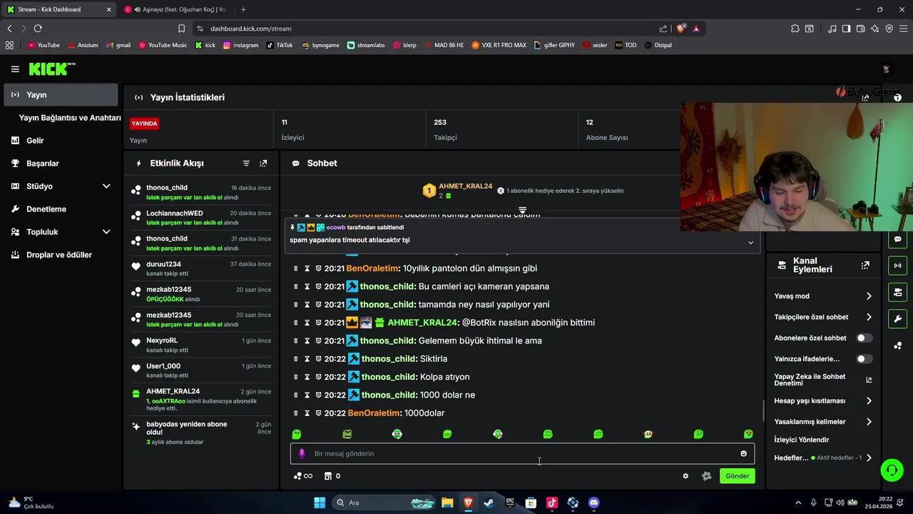Image resolution: width=913 pixels, height=514 pixels.
Task: Click the purple microphone icon in message field
Action: 302,453
